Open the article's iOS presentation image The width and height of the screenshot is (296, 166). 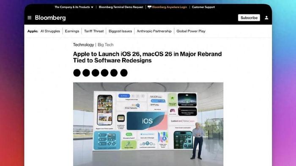[148, 124]
